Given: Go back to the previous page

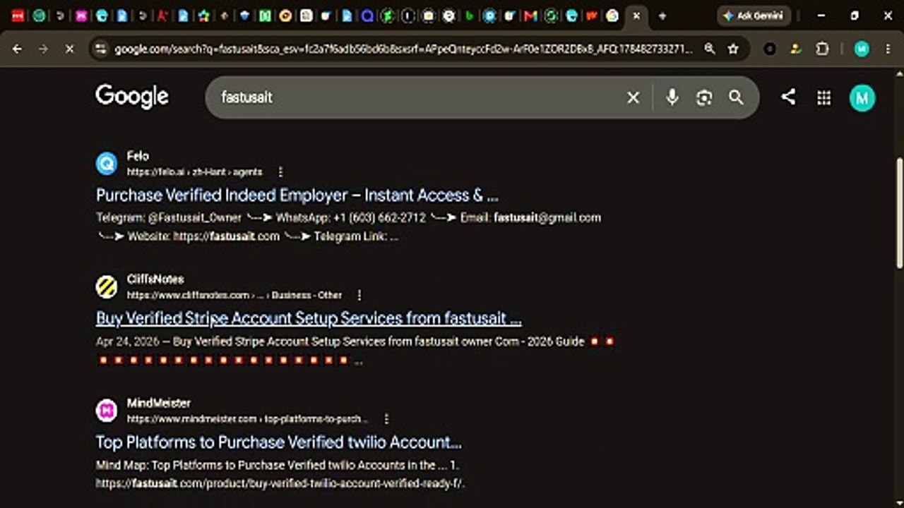Looking at the screenshot, I should pos(18,49).
